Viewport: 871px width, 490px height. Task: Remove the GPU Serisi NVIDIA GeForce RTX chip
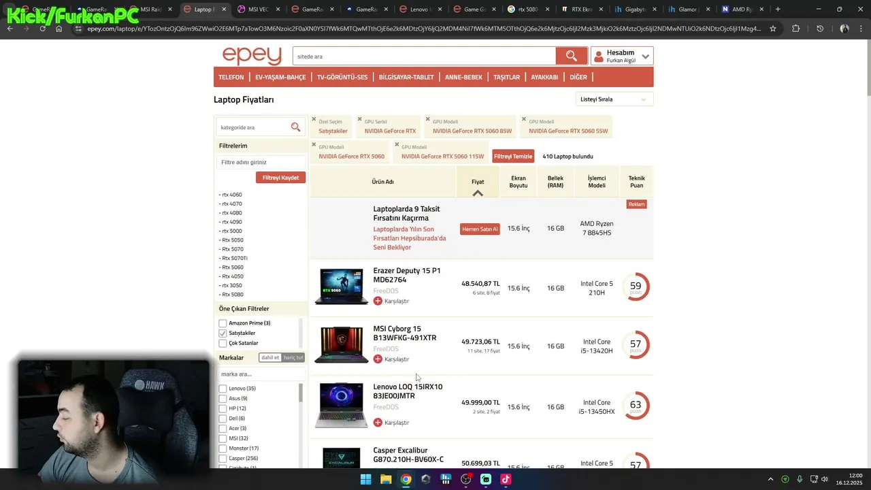click(x=359, y=119)
